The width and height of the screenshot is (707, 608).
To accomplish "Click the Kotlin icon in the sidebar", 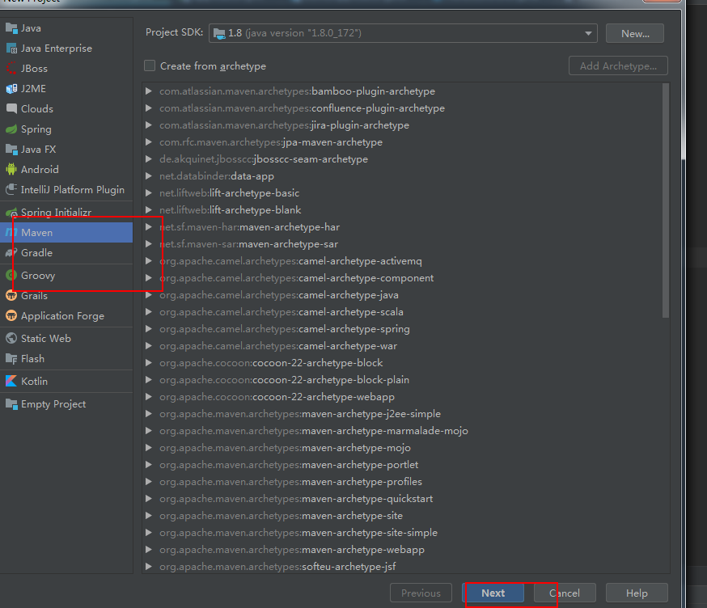I will 11,381.
